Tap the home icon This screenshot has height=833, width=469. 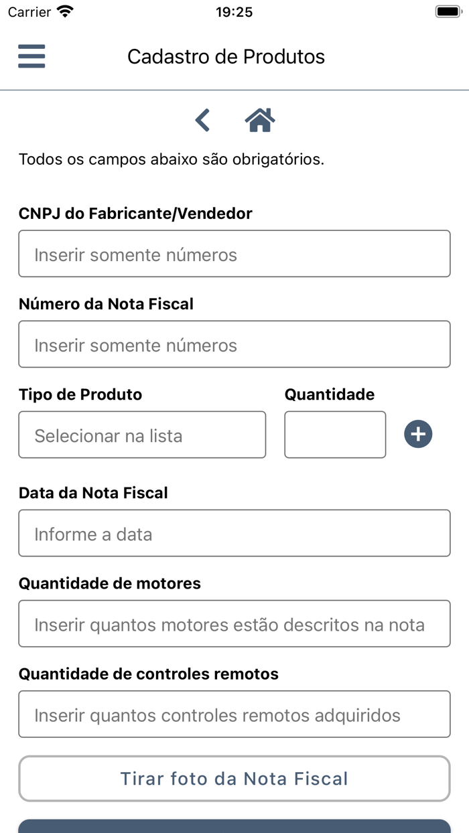click(260, 119)
